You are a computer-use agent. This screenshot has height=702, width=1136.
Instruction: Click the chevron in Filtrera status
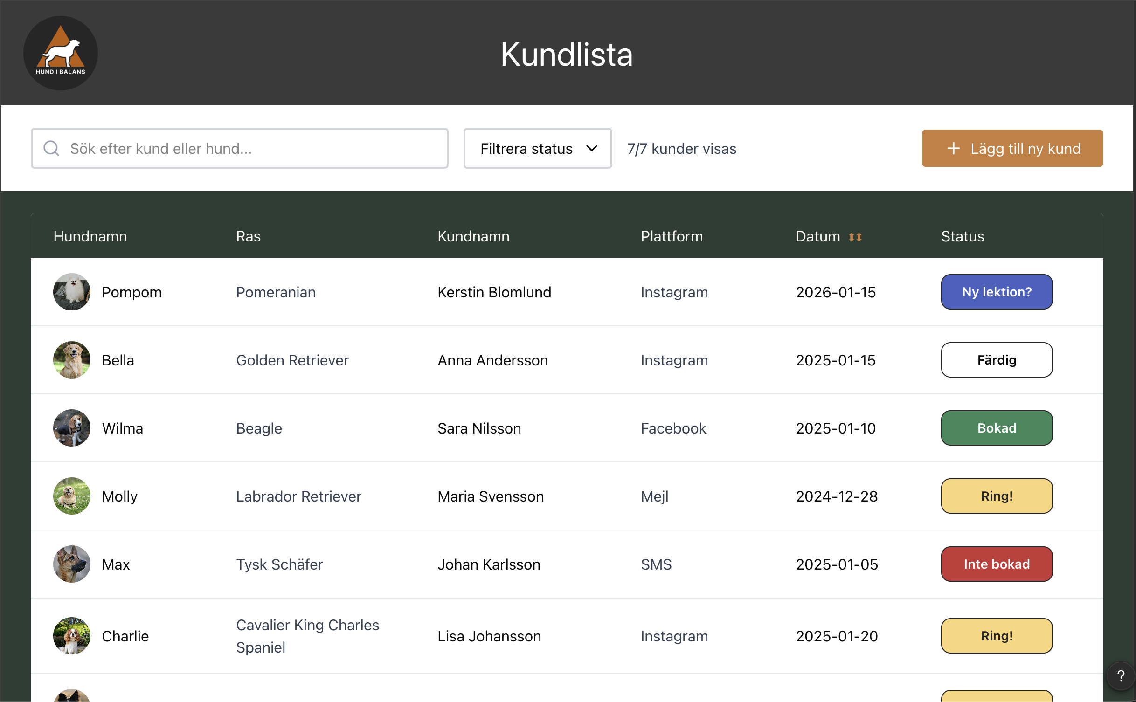coord(591,148)
